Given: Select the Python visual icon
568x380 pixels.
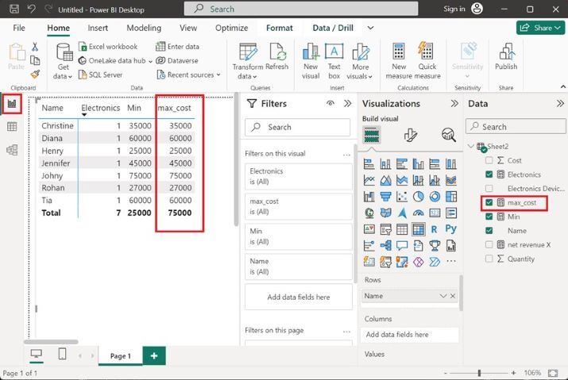Looking at the screenshot, I should (x=451, y=229).
